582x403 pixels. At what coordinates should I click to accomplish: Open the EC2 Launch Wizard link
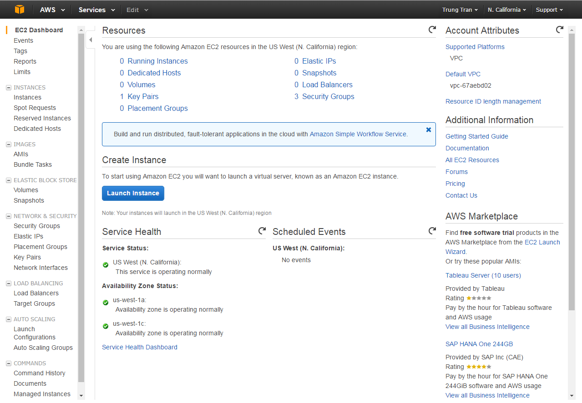[542, 242]
